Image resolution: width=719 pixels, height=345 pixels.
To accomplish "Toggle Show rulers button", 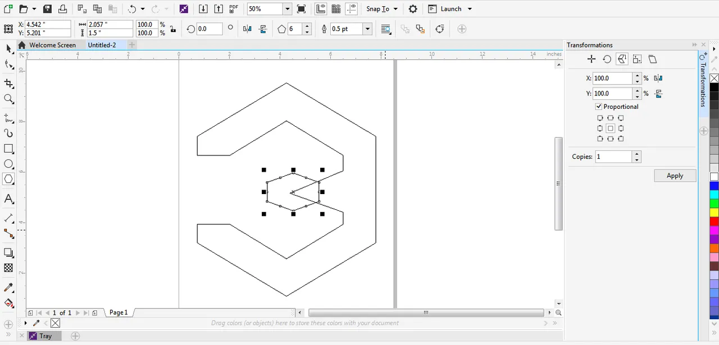I will (x=321, y=9).
